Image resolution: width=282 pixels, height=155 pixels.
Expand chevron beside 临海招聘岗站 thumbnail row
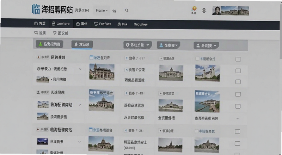pos(80,105)
